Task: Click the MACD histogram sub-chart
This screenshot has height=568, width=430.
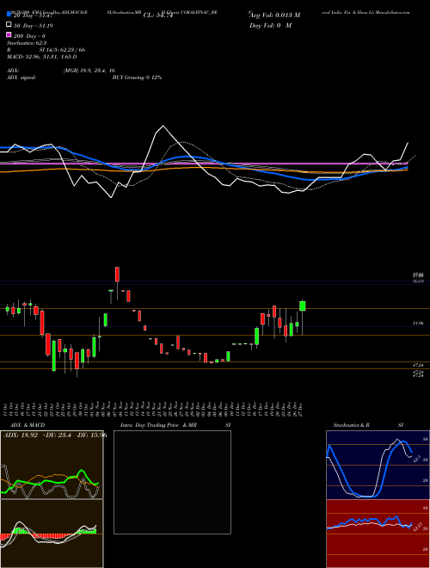Action: pyautogui.click(x=52, y=534)
